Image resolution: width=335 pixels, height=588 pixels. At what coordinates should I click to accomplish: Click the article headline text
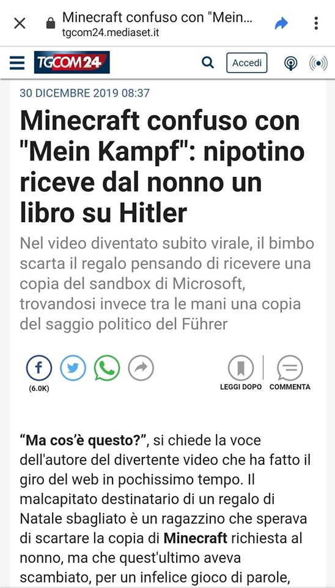tap(162, 167)
